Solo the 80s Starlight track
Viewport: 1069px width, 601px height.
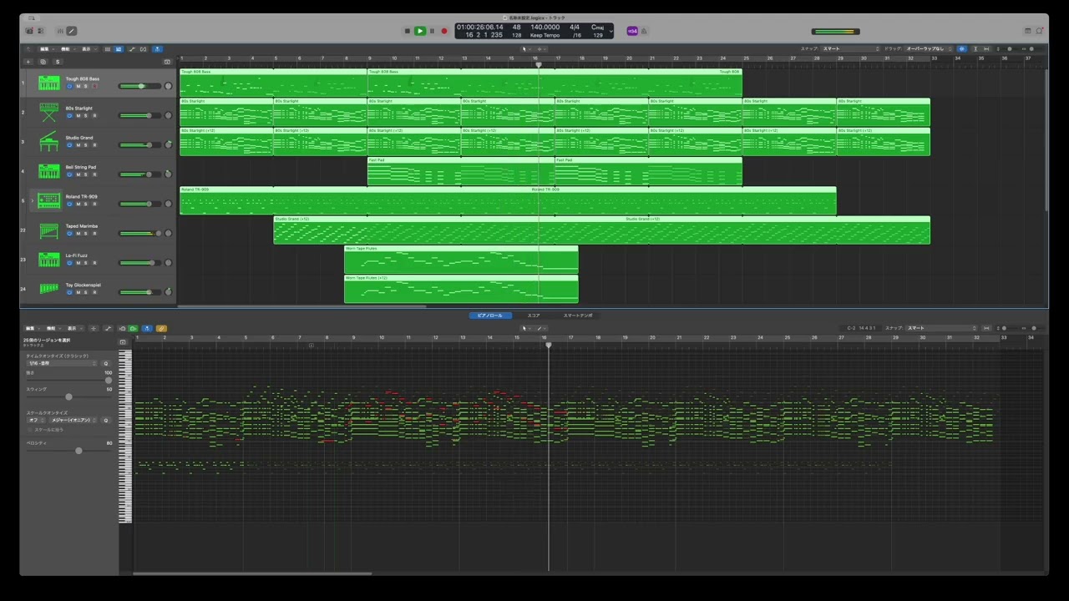click(x=85, y=115)
